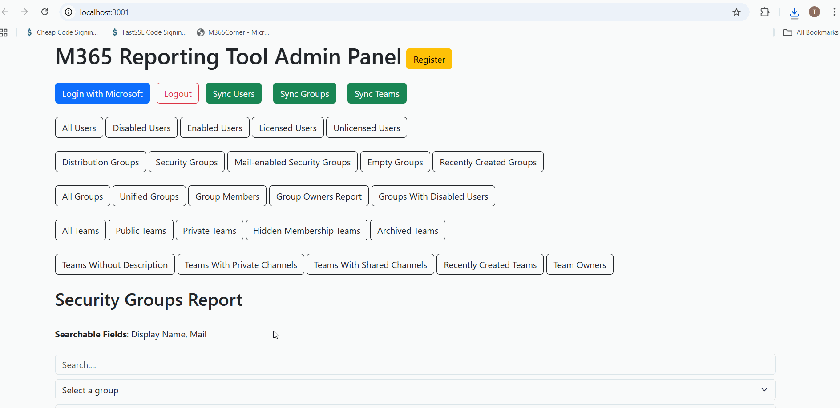
Task: Expand the Select a group dropdown
Action: (x=415, y=390)
